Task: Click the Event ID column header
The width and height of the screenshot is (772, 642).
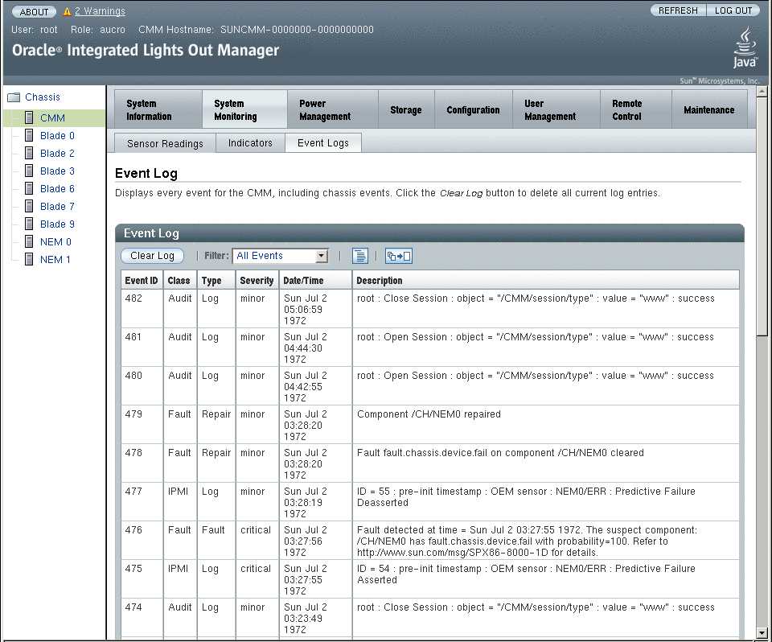Action: pos(142,280)
